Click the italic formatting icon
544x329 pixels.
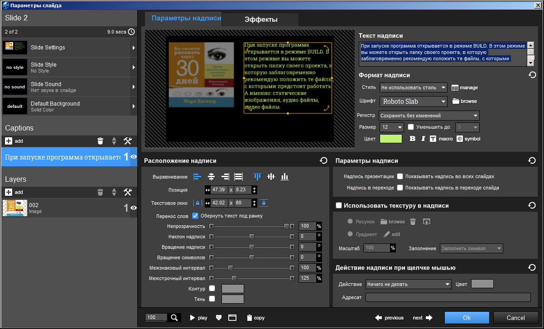pyautogui.click(x=423, y=139)
